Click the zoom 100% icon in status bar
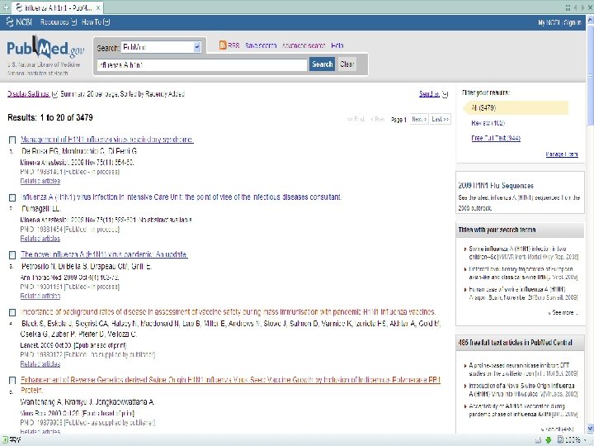 [x=560, y=440]
